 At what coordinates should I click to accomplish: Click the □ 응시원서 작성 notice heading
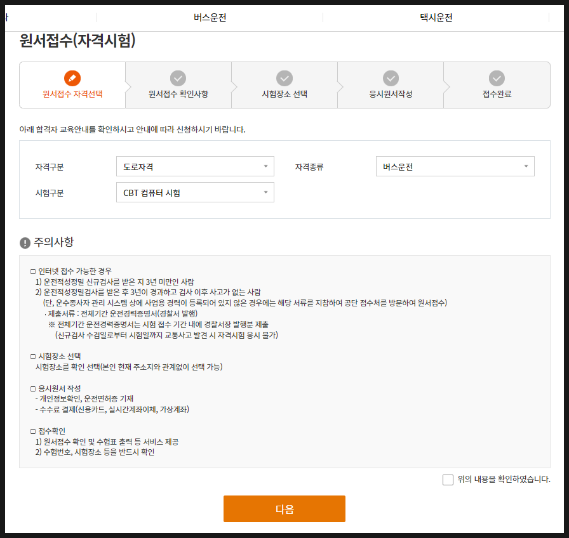tap(55, 389)
